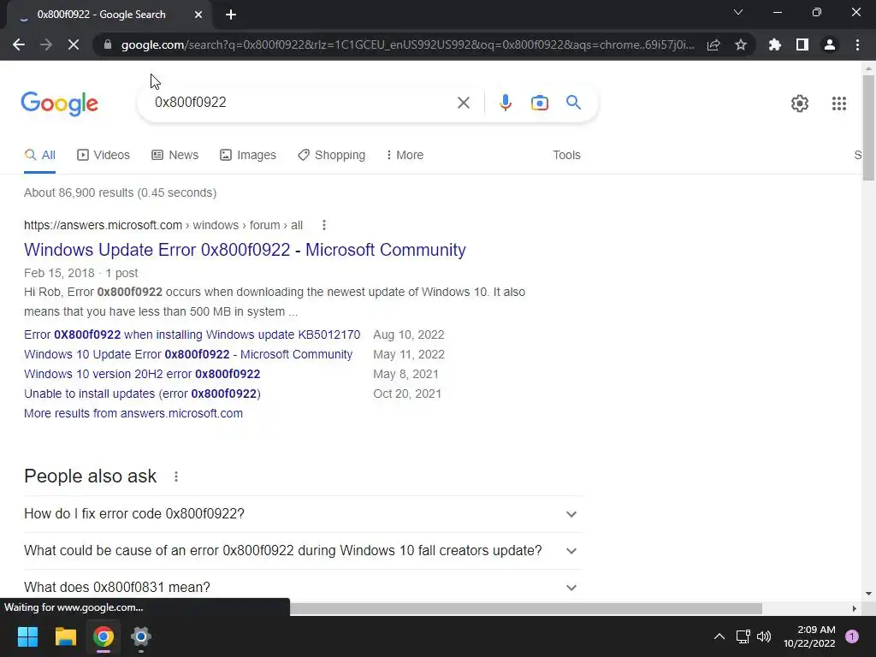Open the tab search chevron in title bar
Image resolution: width=876 pixels, height=657 pixels.
click(x=738, y=12)
